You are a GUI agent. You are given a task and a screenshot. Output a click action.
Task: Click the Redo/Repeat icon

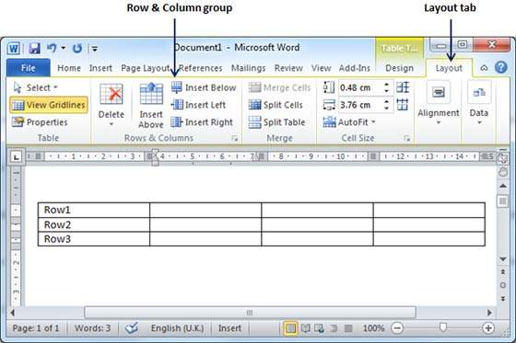(x=77, y=49)
